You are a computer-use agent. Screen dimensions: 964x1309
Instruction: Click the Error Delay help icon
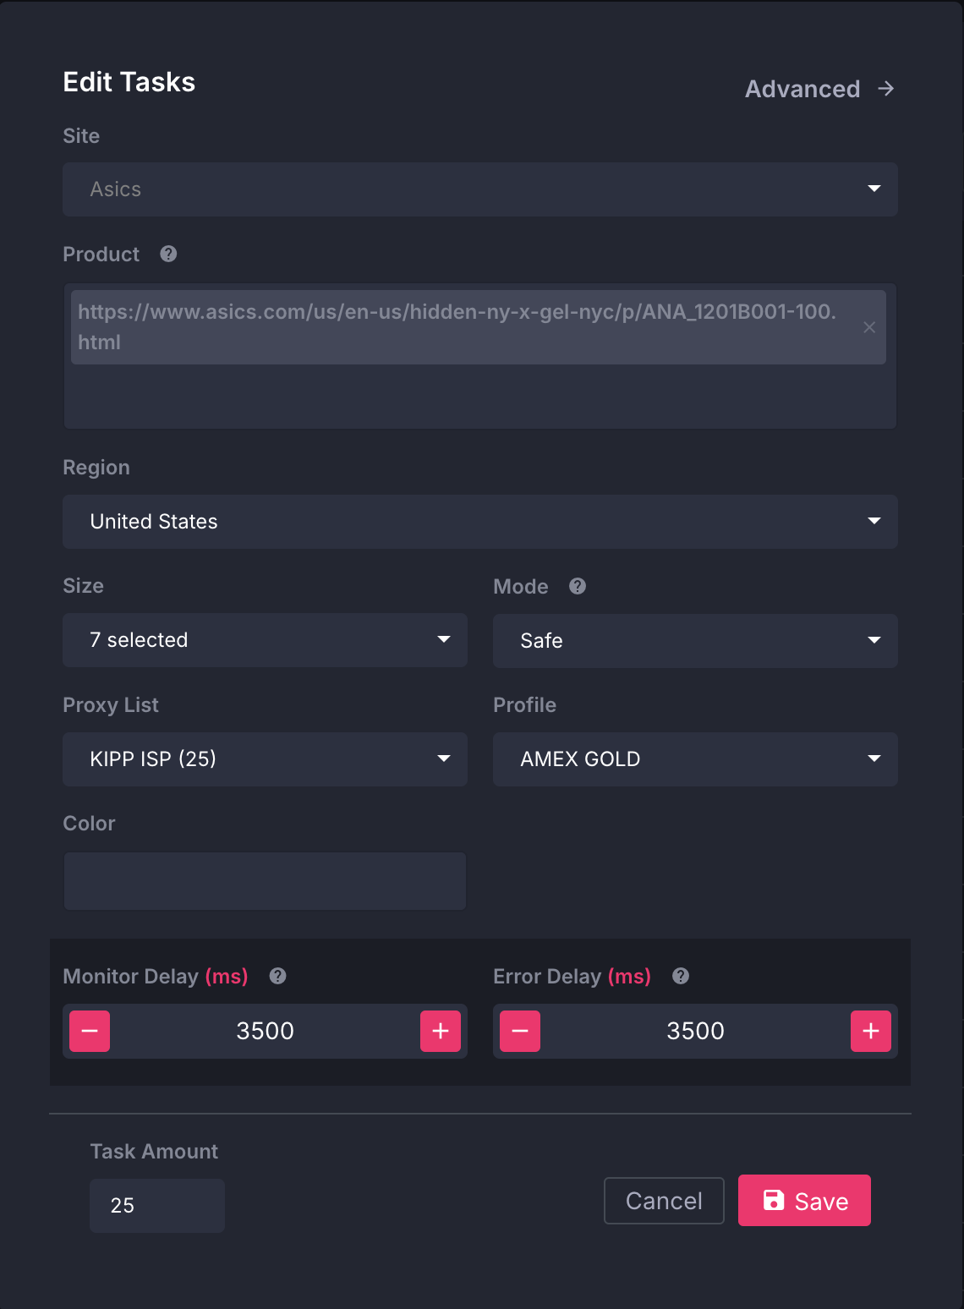tap(681, 976)
